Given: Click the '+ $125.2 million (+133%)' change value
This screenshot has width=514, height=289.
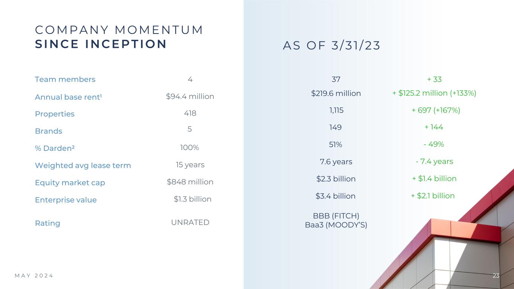Looking at the screenshot, I should point(435,93).
